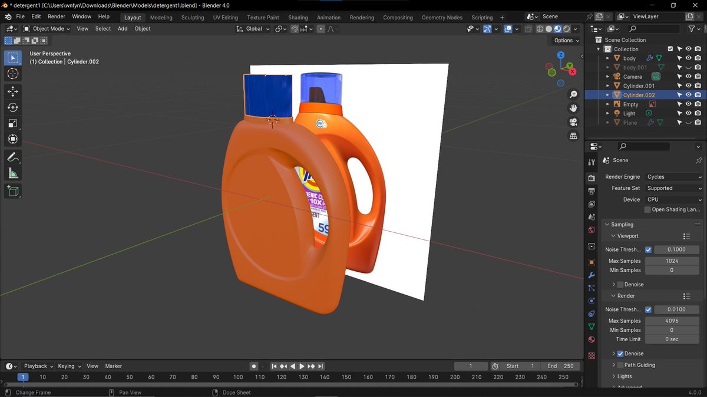Open the World properties tab

pyautogui.click(x=592, y=230)
